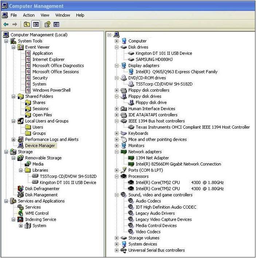This screenshot has height=258, width=256.
Task: Expand the Universal Serial Bus controllers node
Action: click(x=117, y=250)
